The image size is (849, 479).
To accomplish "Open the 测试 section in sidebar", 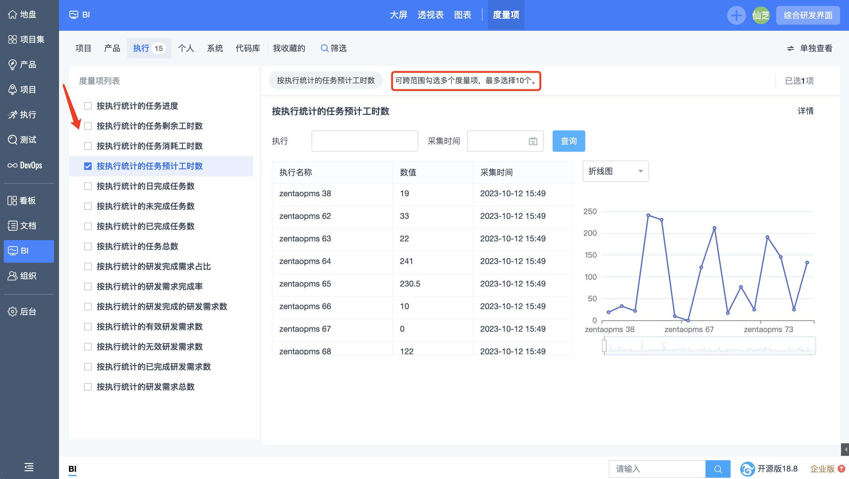I will 29,140.
